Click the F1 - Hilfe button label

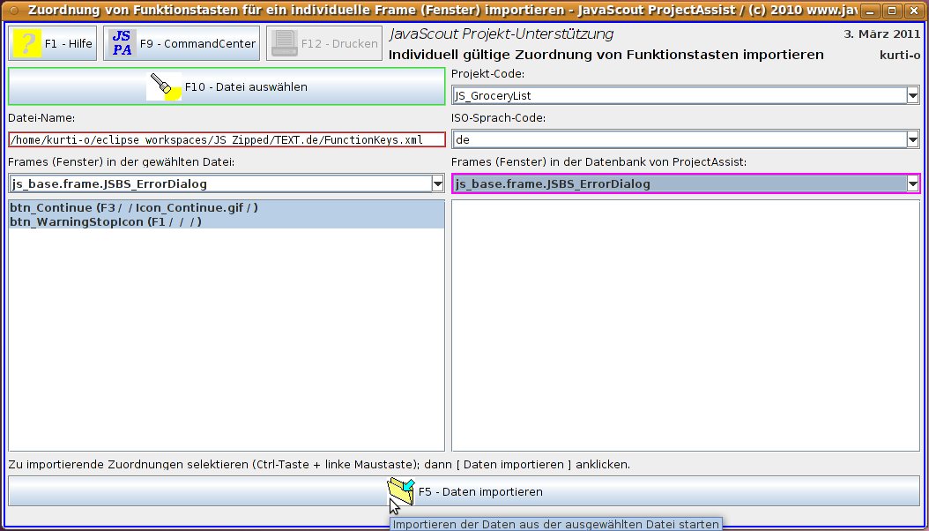click(x=68, y=43)
